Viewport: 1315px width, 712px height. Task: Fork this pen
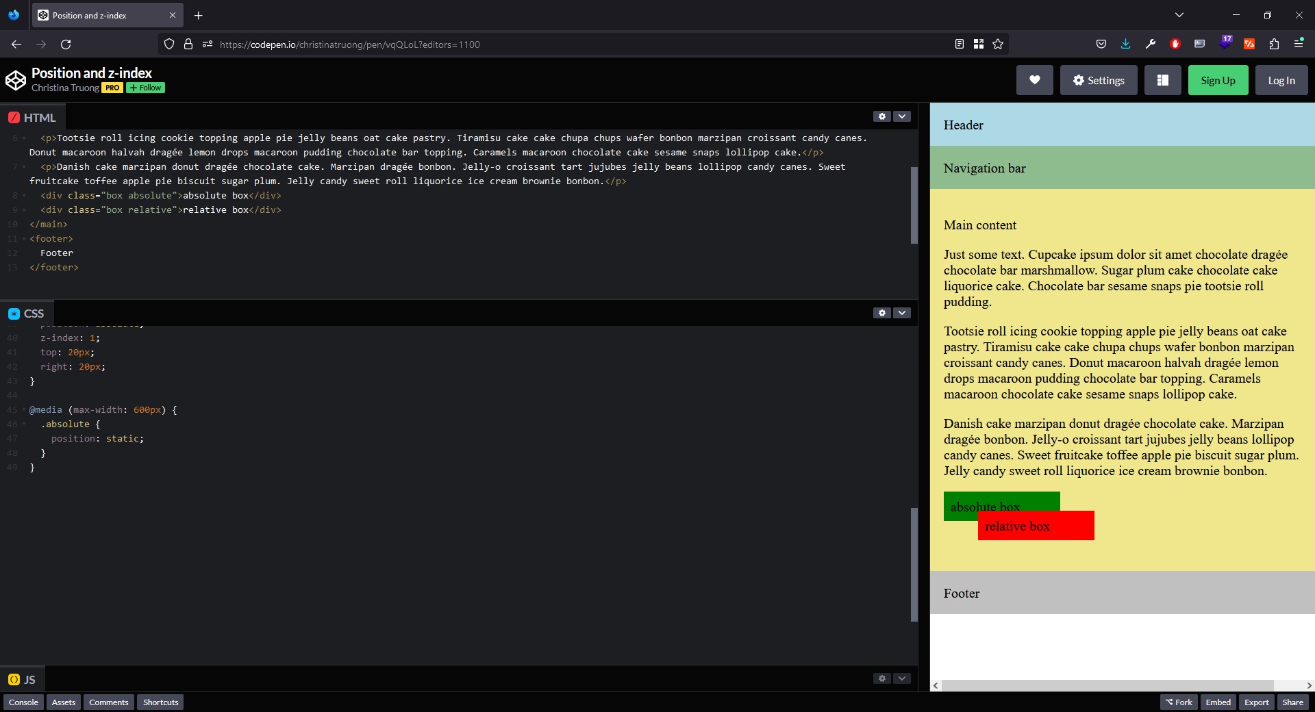[x=1179, y=702]
